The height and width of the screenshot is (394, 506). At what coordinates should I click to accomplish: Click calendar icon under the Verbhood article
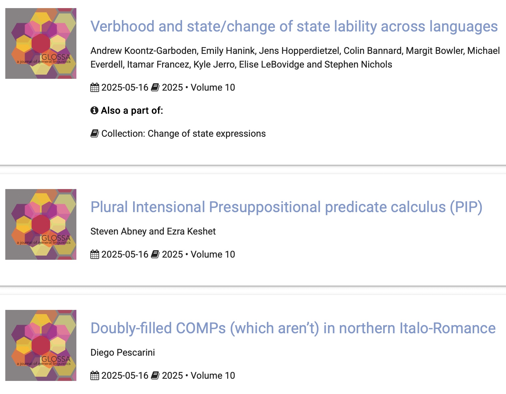[x=95, y=88]
